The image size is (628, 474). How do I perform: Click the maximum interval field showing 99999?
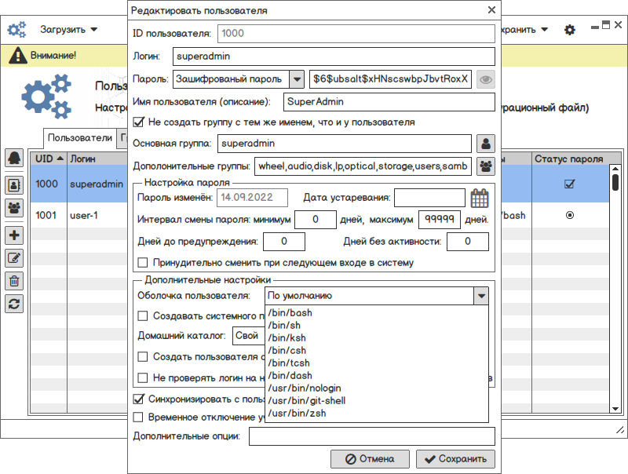point(440,220)
